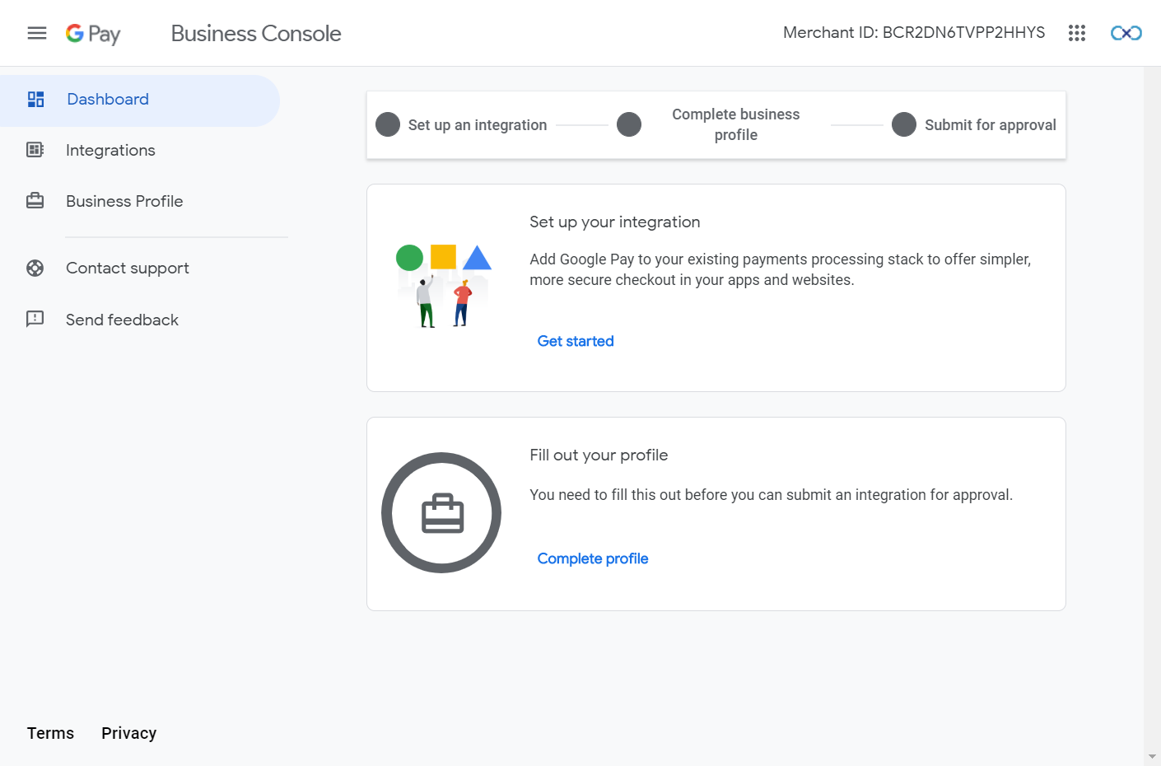Click the Dashboard sidebar icon
This screenshot has height=766, width=1161.
[x=35, y=100]
